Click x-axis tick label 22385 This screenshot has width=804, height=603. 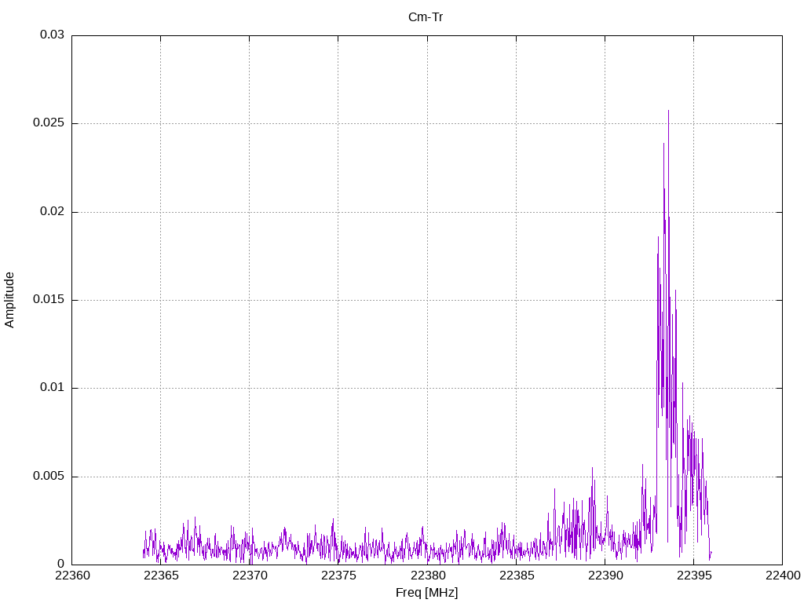tap(517, 576)
